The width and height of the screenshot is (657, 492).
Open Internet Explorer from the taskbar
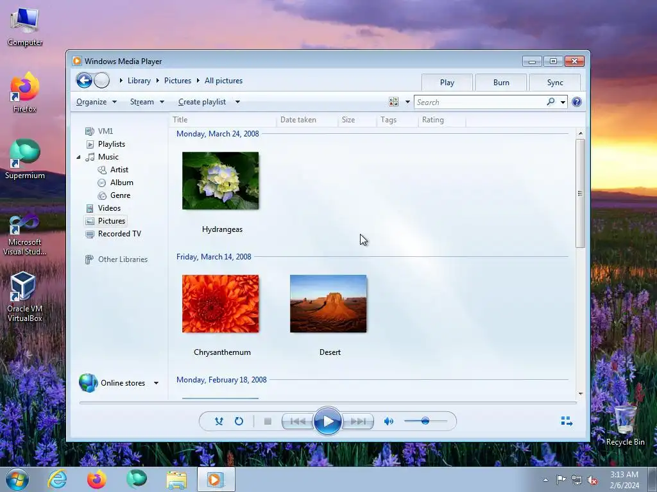coord(57,479)
